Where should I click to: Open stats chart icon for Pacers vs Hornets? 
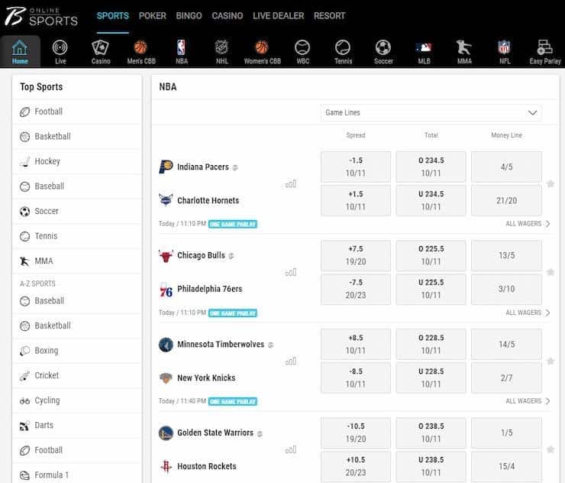(x=291, y=184)
